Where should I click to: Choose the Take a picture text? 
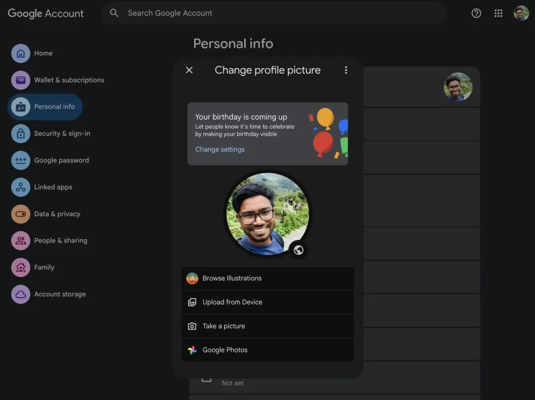[224, 326]
